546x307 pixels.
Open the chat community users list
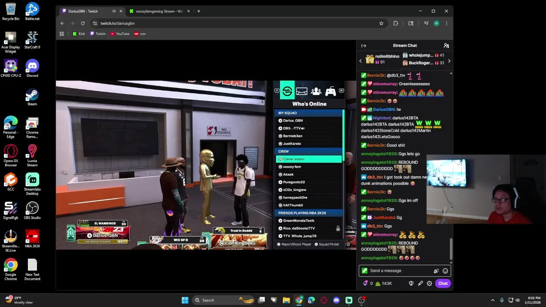[446, 46]
